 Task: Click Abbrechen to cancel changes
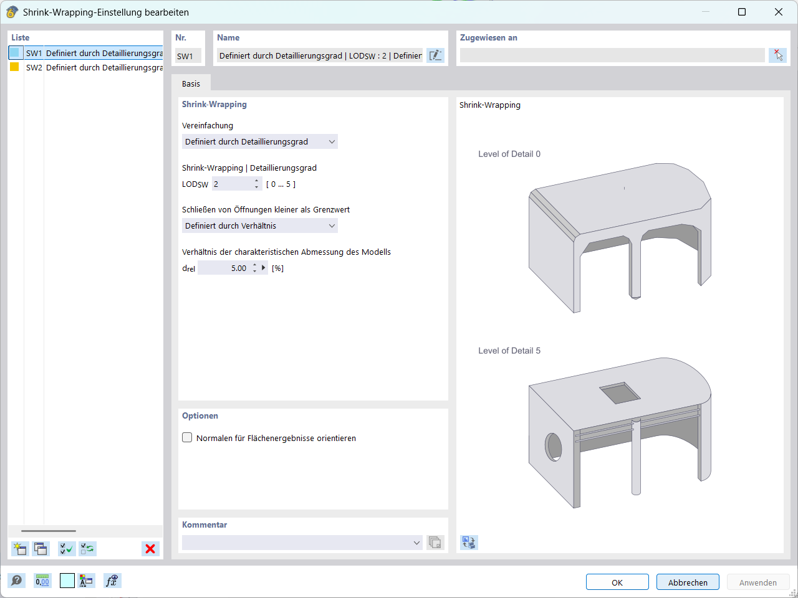pyautogui.click(x=688, y=582)
